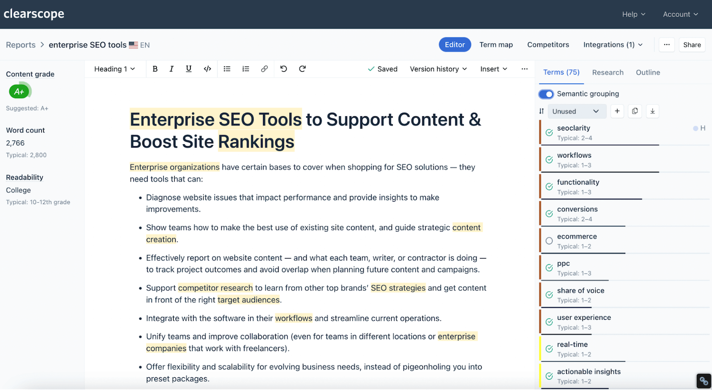Insert a hyperlink using the link icon
The height and width of the screenshot is (390, 712).
[264, 69]
